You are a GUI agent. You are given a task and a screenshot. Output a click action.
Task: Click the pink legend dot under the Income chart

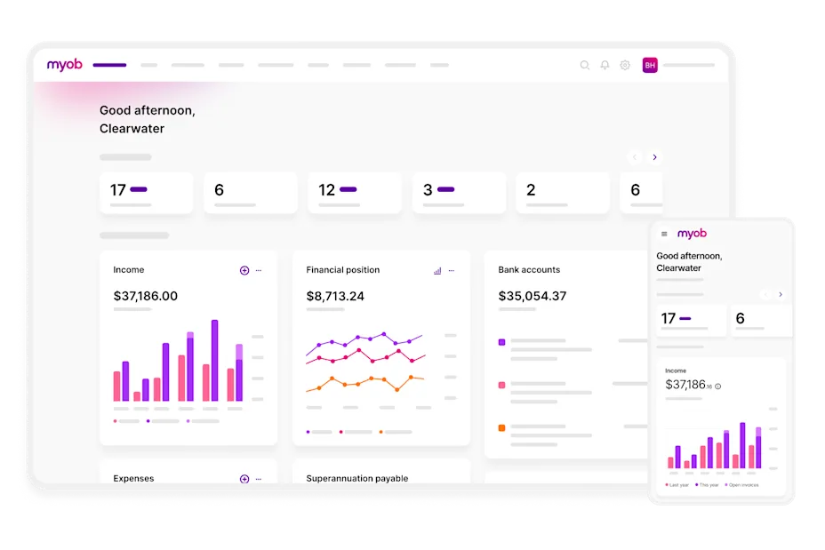coord(116,419)
